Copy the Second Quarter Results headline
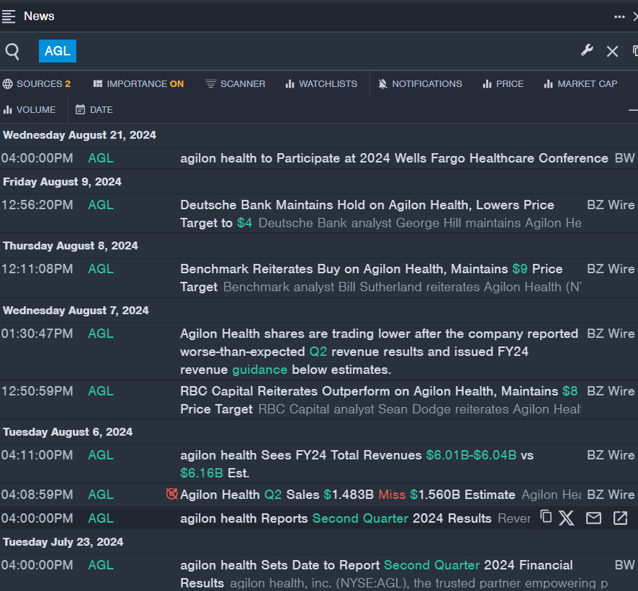Viewport: 638px width, 591px height. click(x=546, y=517)
